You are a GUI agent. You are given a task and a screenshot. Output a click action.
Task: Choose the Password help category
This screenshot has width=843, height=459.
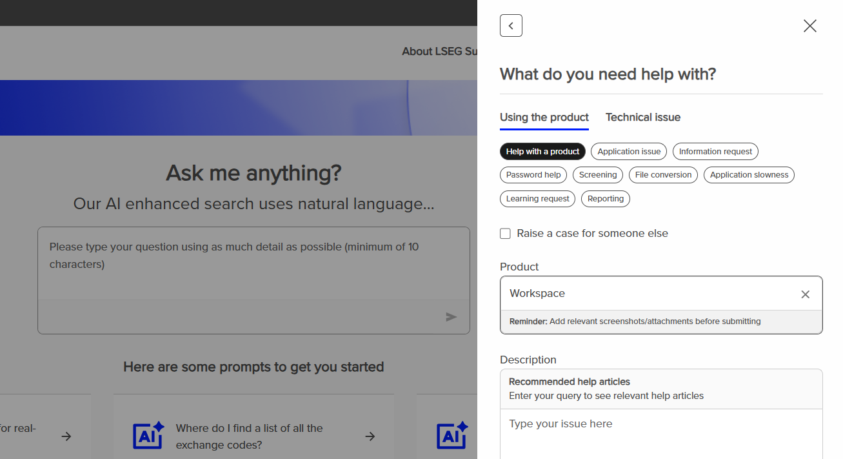click(x=533, y=175)
